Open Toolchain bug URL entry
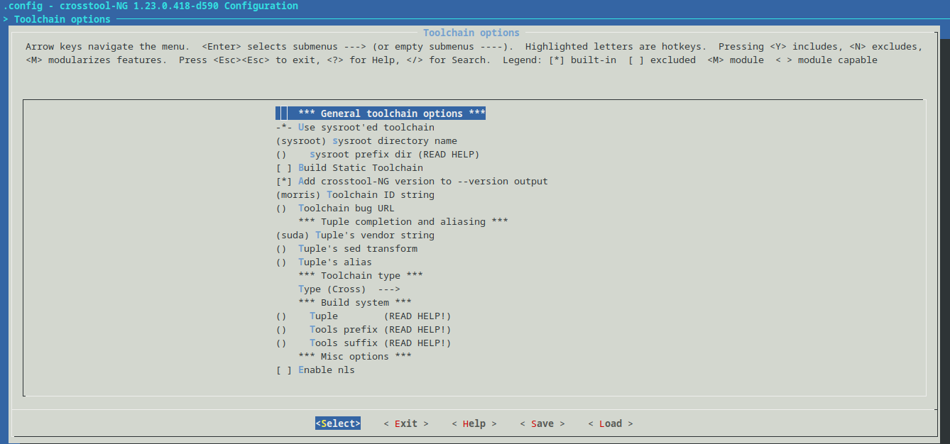The width and height of the screenshot is (950, 444). point(335,208)
